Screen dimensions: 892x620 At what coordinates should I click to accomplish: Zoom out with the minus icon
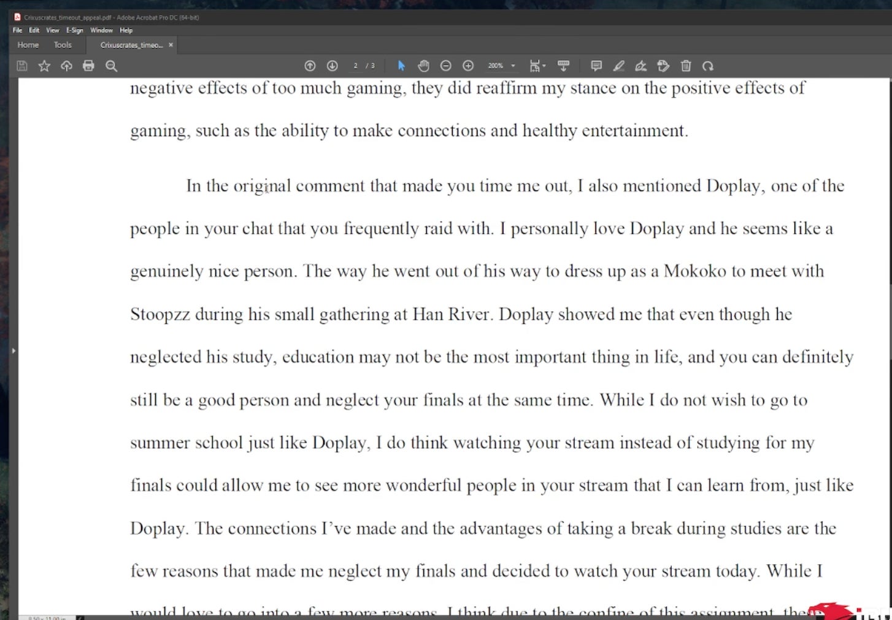pos(446,66)
